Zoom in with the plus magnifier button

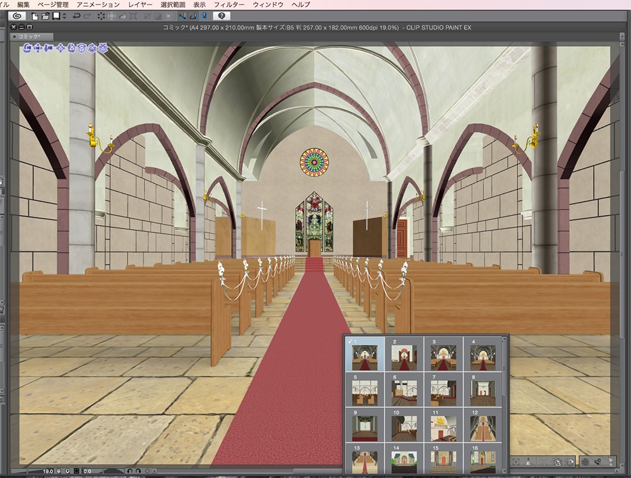[x=68, y=471]
